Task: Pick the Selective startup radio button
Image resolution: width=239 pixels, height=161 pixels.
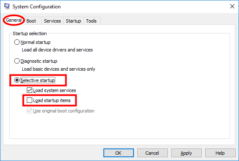Action: point(17,80)
